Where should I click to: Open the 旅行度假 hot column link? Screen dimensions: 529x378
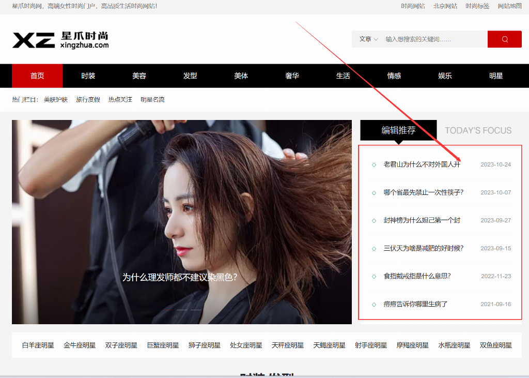tap(88, 100)
